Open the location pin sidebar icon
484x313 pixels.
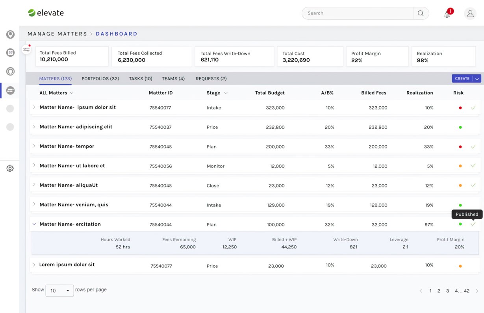11,34
